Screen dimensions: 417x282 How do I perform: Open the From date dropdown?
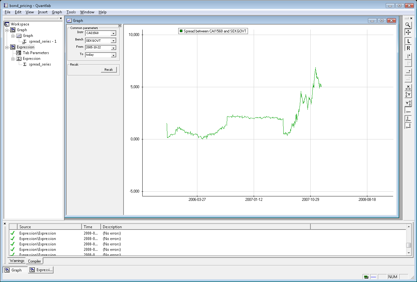coord(113,48)
